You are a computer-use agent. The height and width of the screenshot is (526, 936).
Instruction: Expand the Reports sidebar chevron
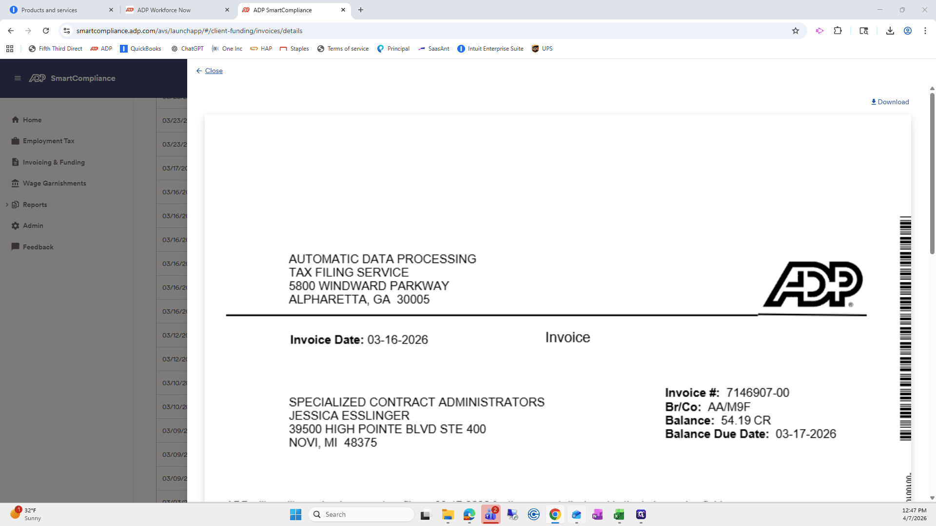point(7,205)
